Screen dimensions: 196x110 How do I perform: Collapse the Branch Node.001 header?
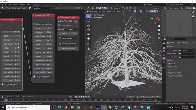pos(34,15)
